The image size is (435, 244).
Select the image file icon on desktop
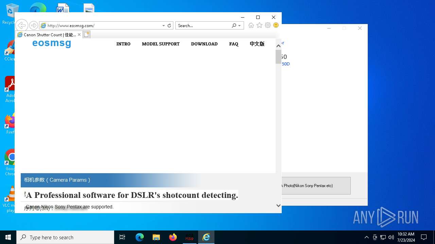click(89, 8)
